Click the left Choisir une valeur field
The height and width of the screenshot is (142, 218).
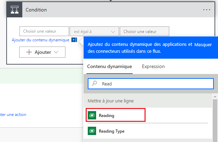(x=44, y=31)
